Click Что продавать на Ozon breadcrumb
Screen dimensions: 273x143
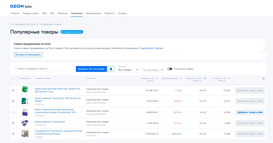tap(23, 24)
